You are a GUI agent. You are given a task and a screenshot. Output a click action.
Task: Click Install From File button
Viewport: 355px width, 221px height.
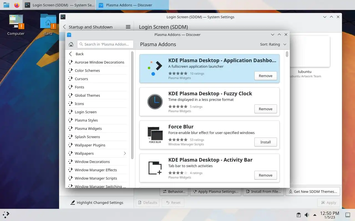263,191
